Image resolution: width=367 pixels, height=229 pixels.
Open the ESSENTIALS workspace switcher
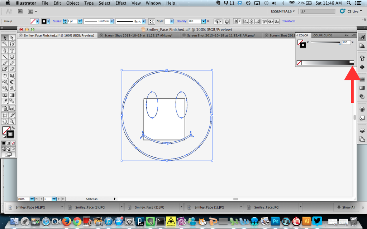283,11
